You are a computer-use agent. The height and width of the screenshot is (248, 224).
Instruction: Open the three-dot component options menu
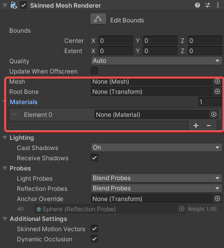point(218,5)
